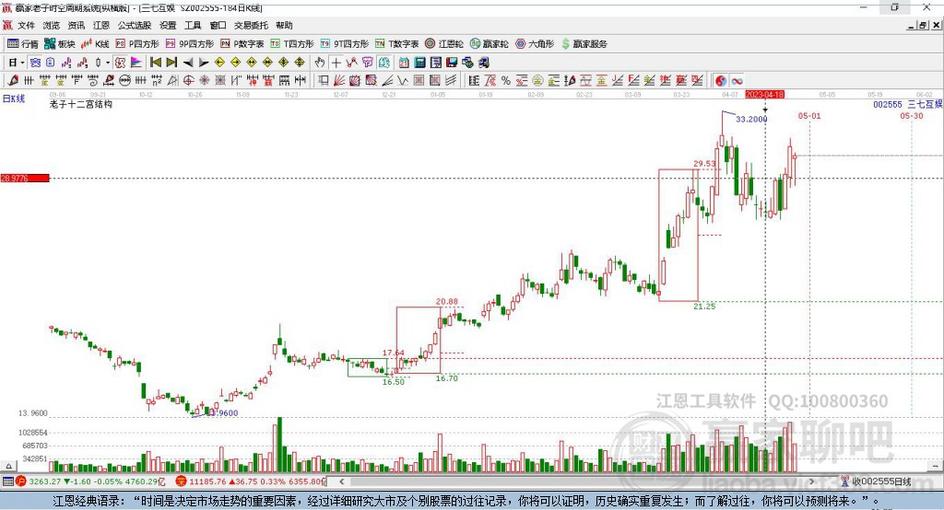
Task: Click the 33.2000 high price label
Action: coord(751,119)
